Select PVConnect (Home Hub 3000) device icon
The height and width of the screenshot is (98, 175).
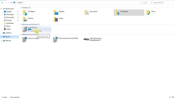click(56, 39)
